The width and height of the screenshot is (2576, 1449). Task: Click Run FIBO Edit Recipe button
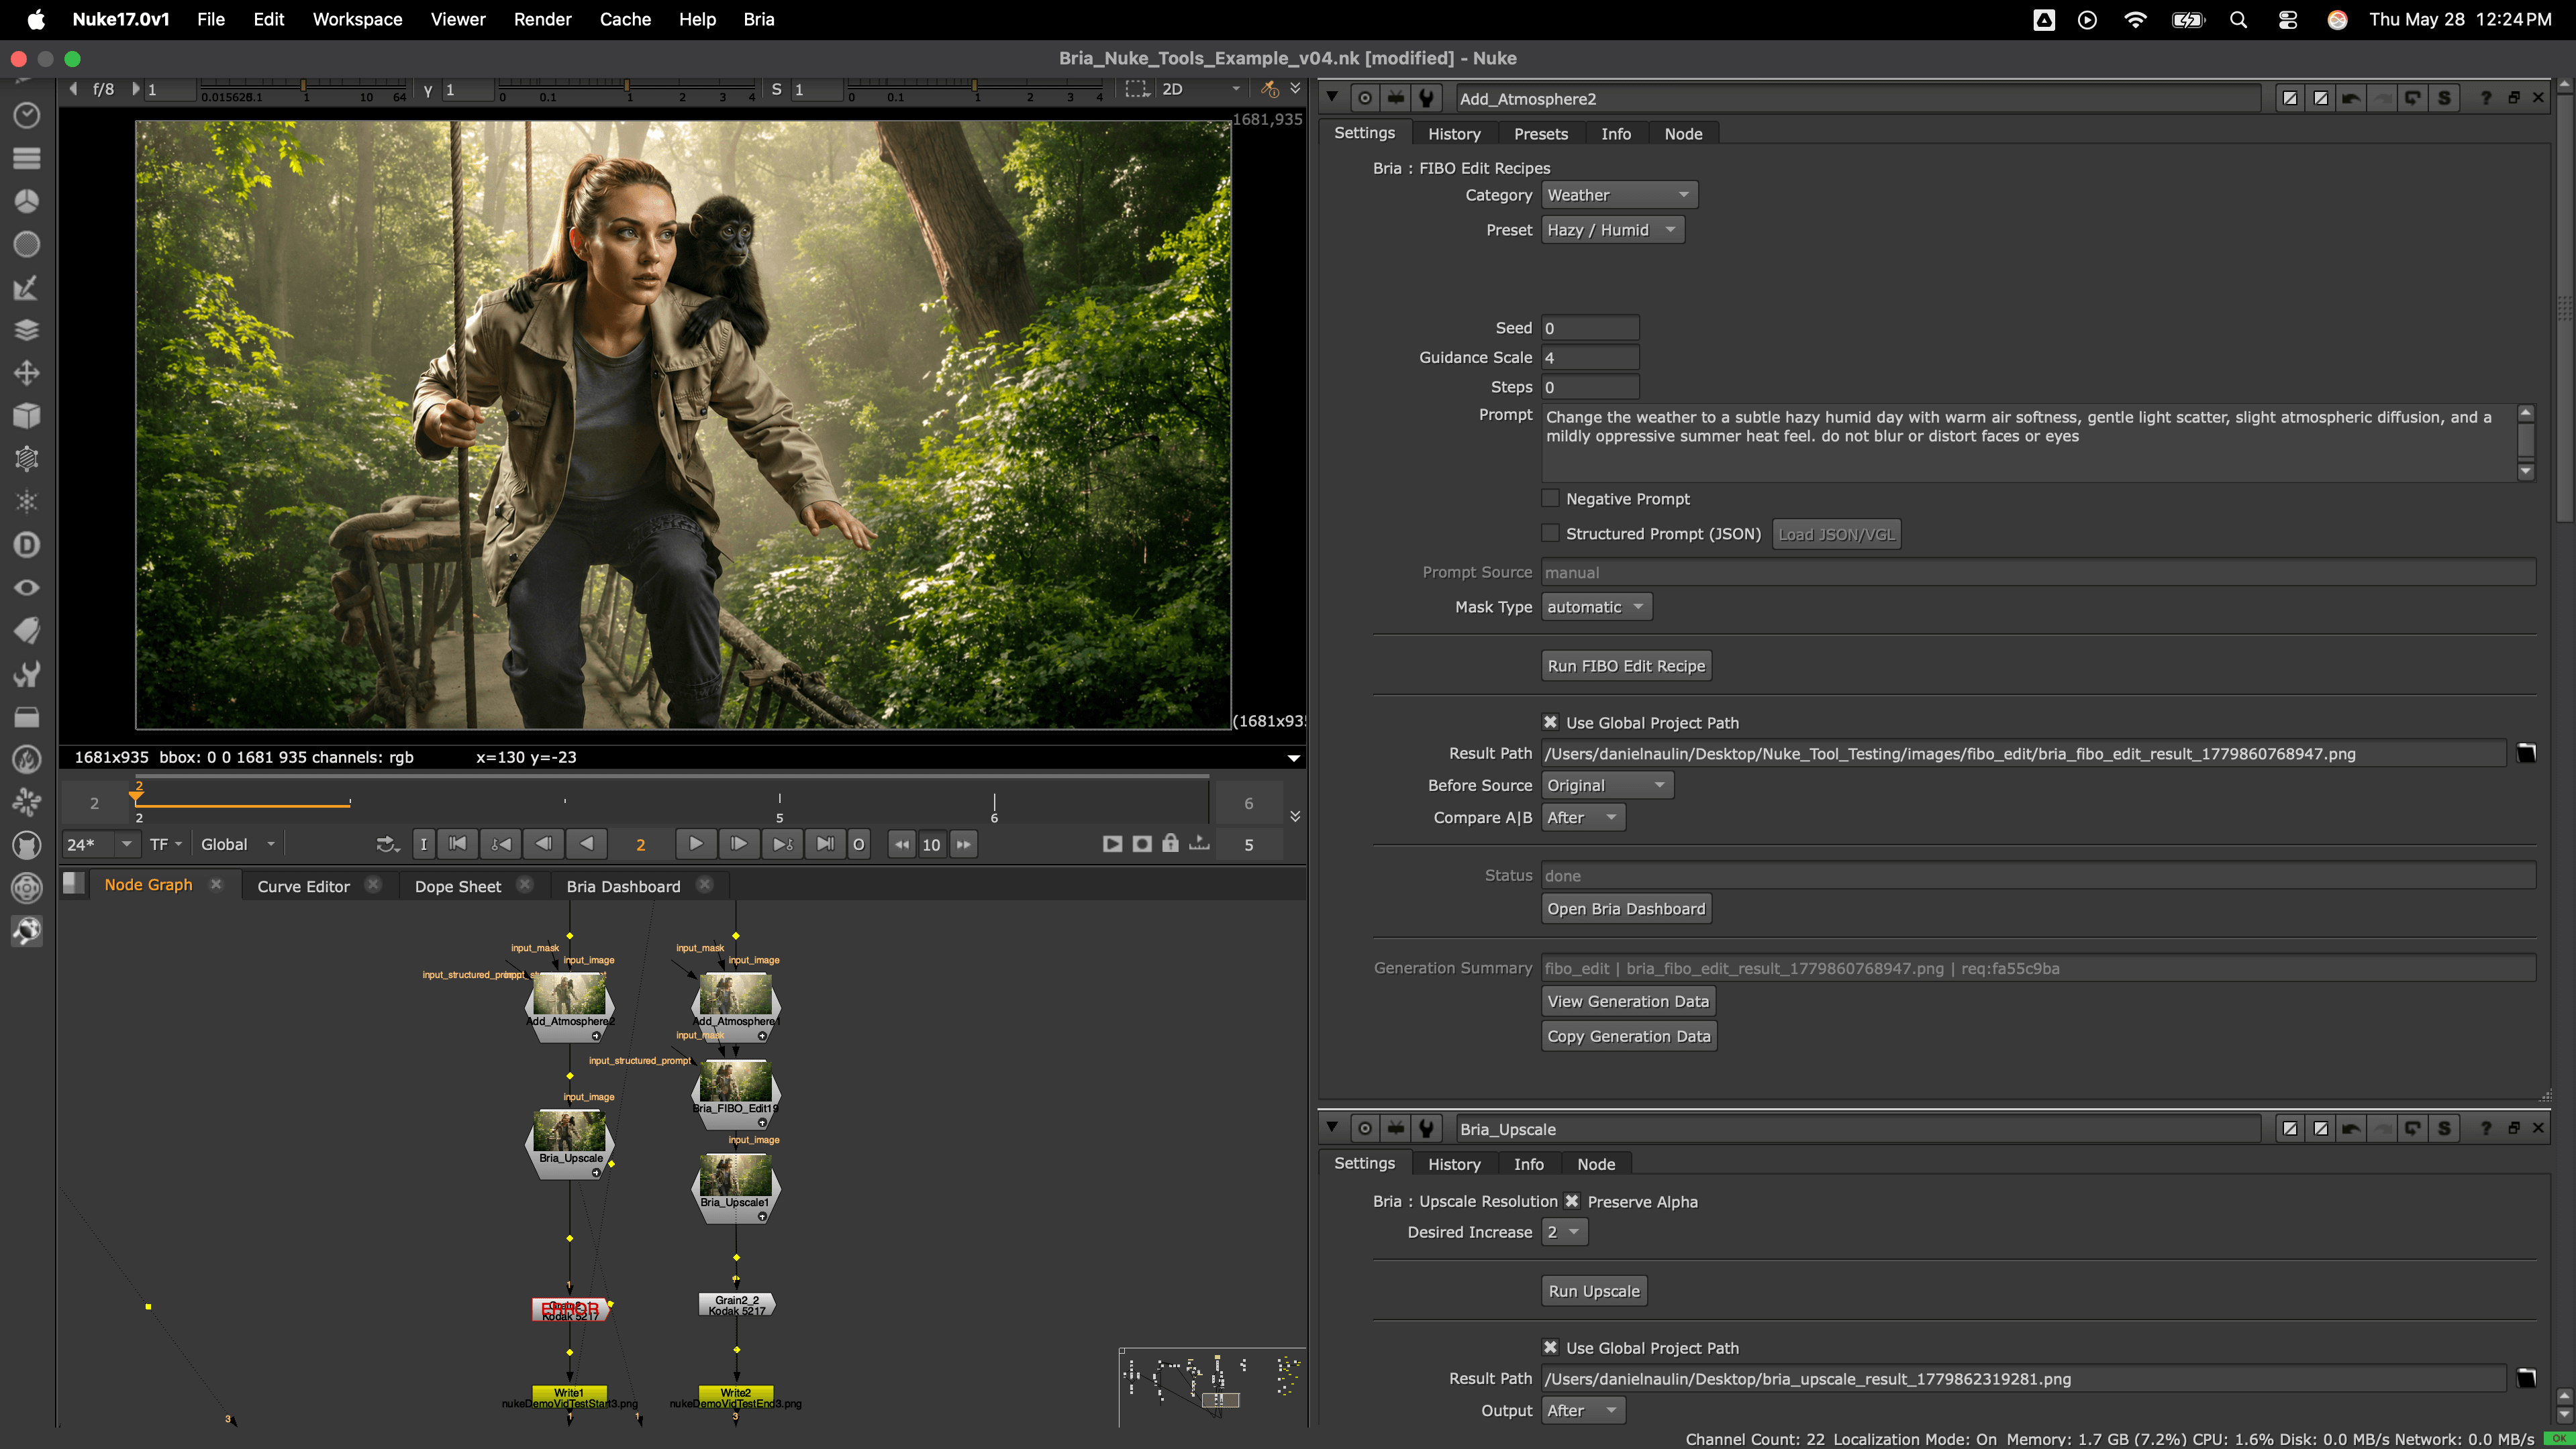(1626, 665)
